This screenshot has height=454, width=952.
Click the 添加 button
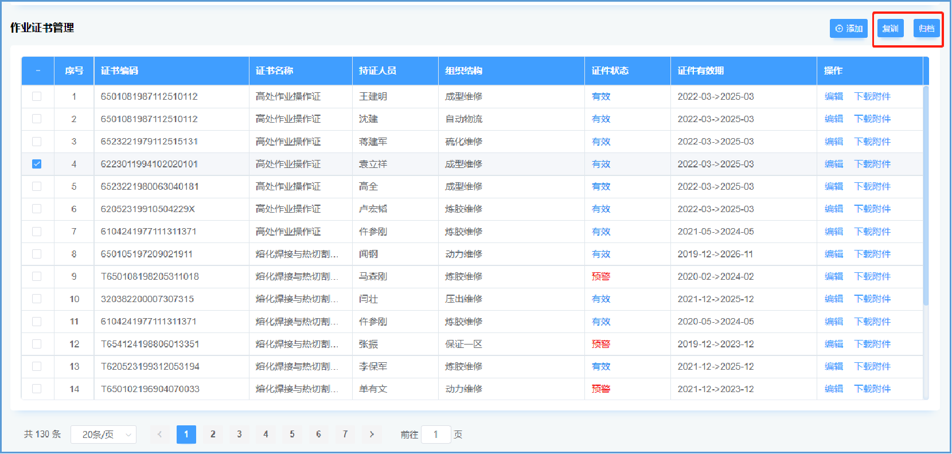848,29
